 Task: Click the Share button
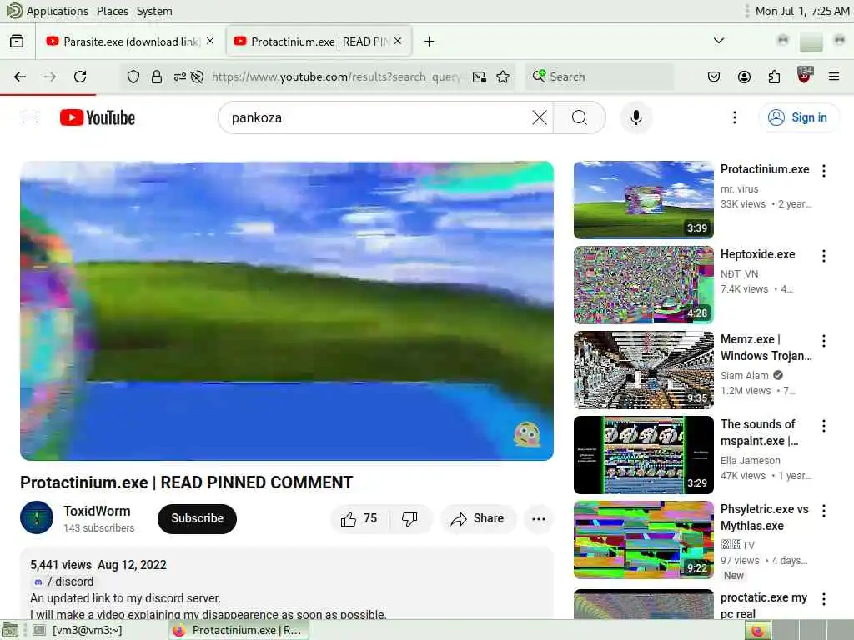[x=478, y=518]
